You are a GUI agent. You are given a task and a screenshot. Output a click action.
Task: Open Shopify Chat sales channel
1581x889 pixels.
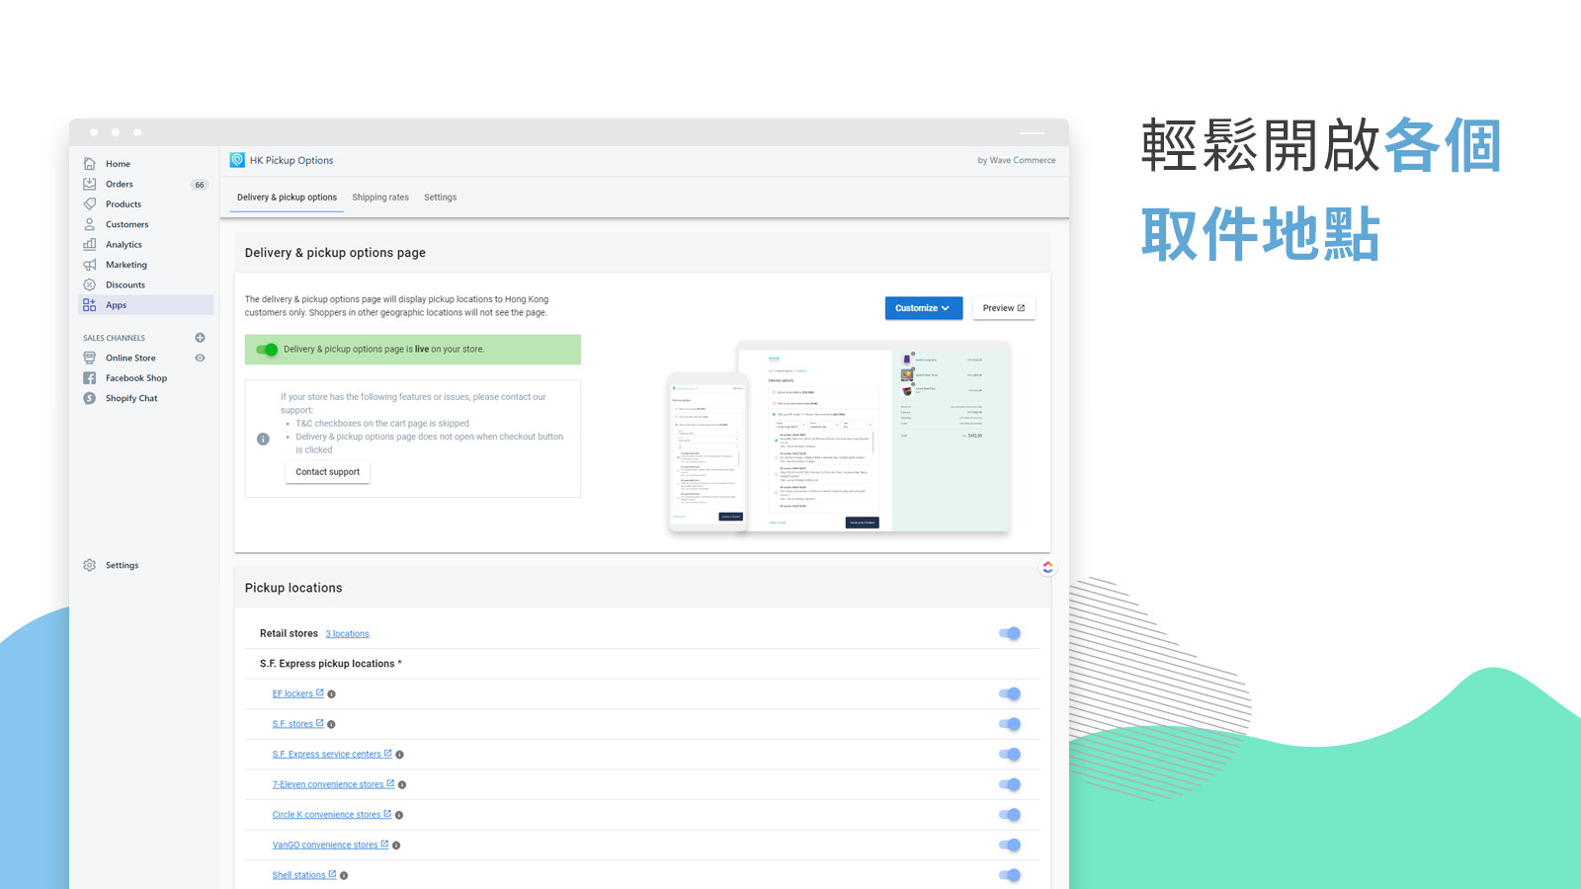(131, 398)
